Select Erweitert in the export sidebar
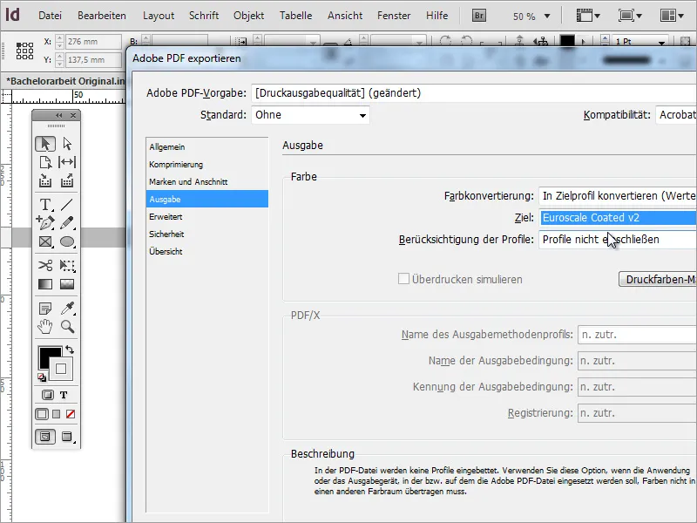The width and height of the screenshot is (697, 523). 207,217
